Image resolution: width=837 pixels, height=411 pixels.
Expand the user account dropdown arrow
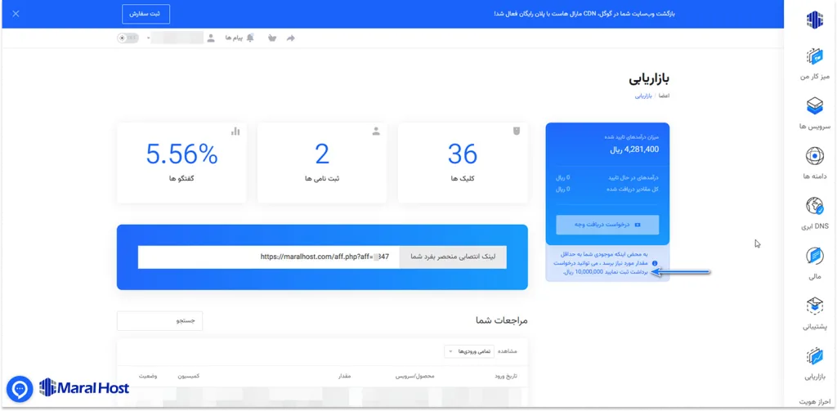tap(148, 38)
